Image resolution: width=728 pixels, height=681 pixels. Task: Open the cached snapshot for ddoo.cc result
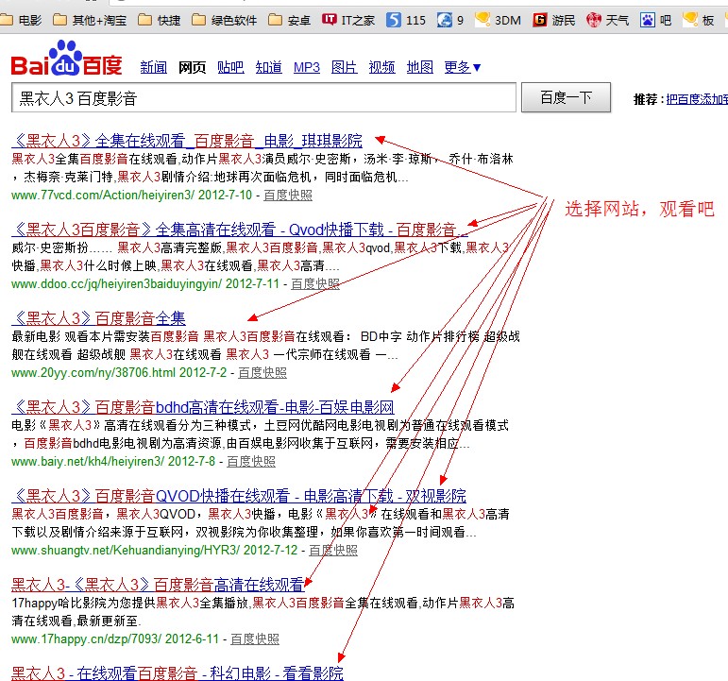(315, 283)
